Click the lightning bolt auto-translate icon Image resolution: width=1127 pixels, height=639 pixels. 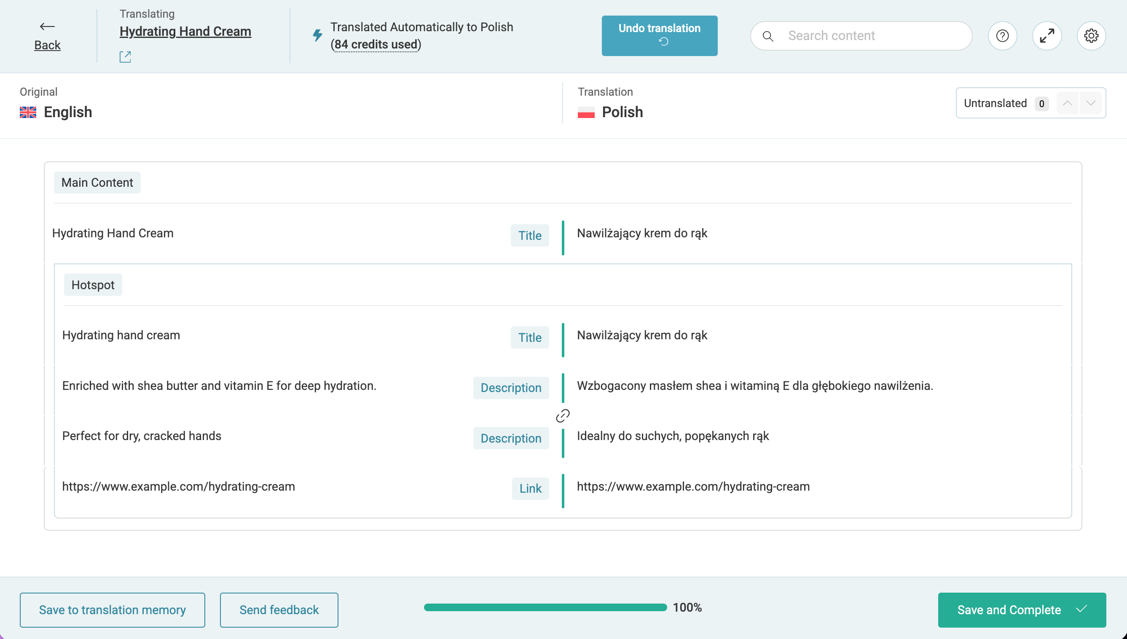point(317,35)
